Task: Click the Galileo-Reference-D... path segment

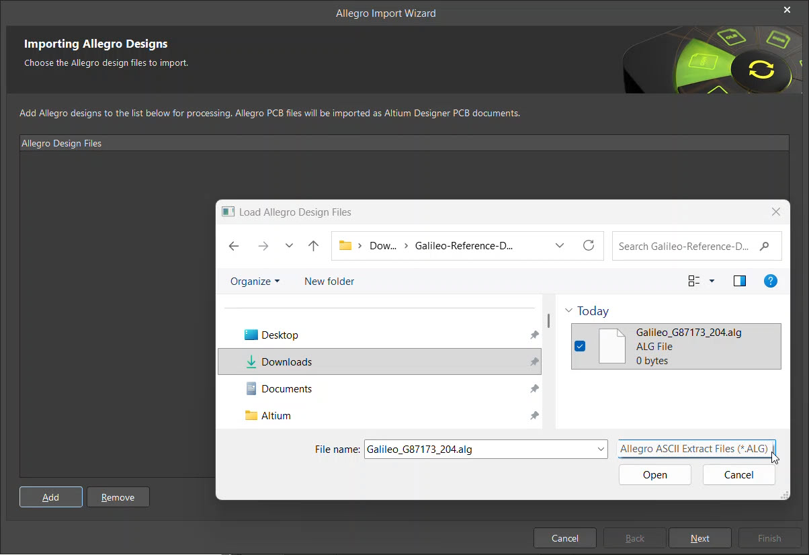Action: 464,246
